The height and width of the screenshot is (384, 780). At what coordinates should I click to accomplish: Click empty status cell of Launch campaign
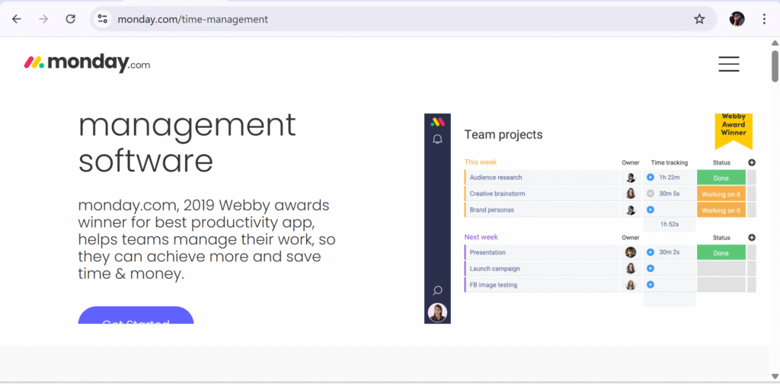721,269
